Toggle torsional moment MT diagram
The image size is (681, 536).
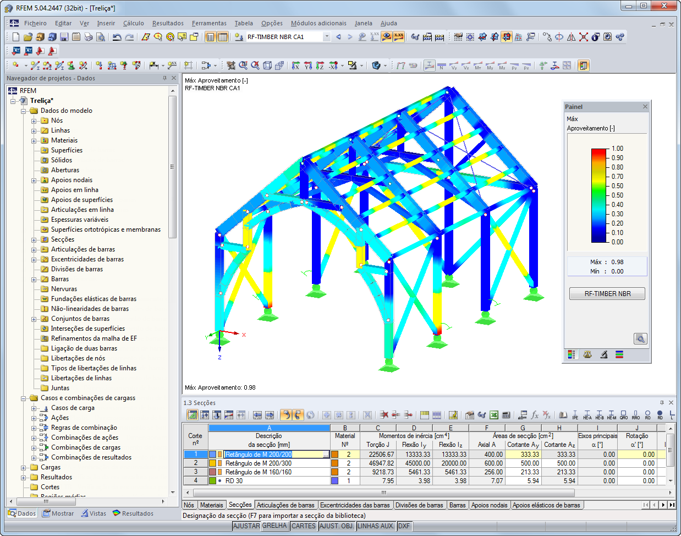click(478, 65)
